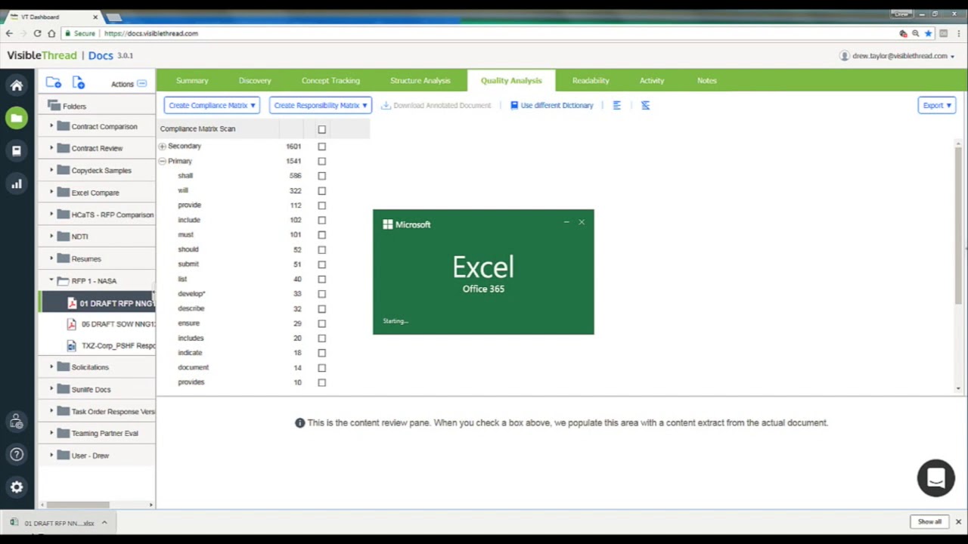Screen dimensions: 968x544
Task: Collapse the Primary tree node
Action: pos(162,161)
